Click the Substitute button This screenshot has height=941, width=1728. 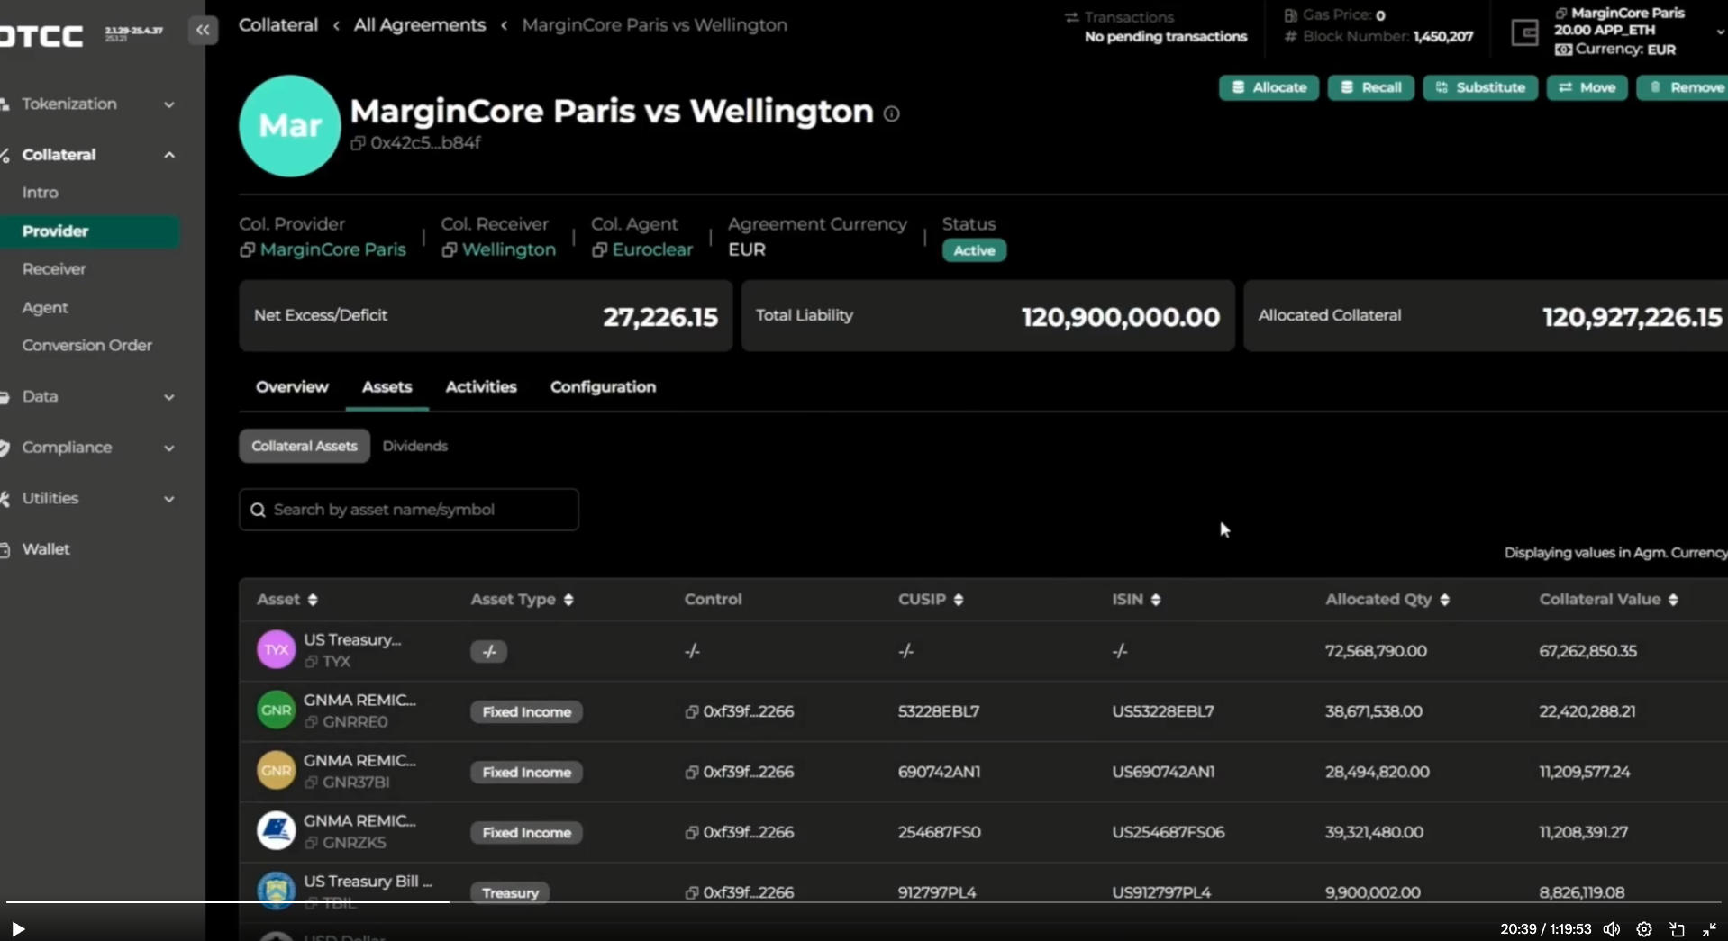click(x=1479, y=87)
